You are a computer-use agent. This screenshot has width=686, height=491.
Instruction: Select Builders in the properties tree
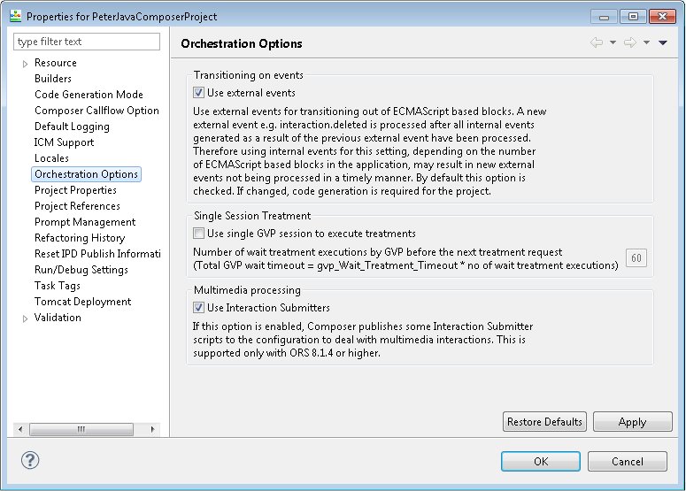click(x=53, y=79)
